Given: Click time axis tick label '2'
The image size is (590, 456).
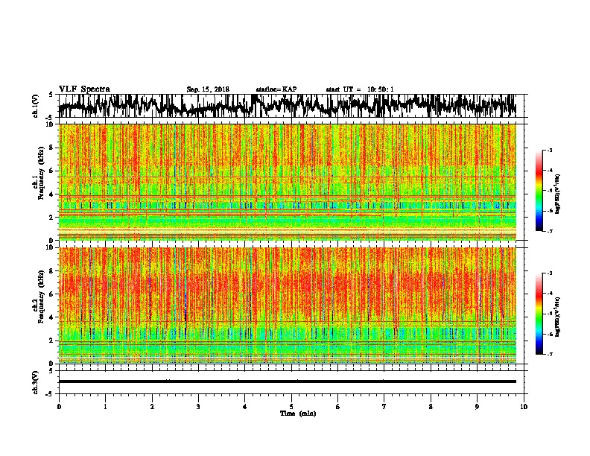Looking at the screenshot, I should [152, 407].
